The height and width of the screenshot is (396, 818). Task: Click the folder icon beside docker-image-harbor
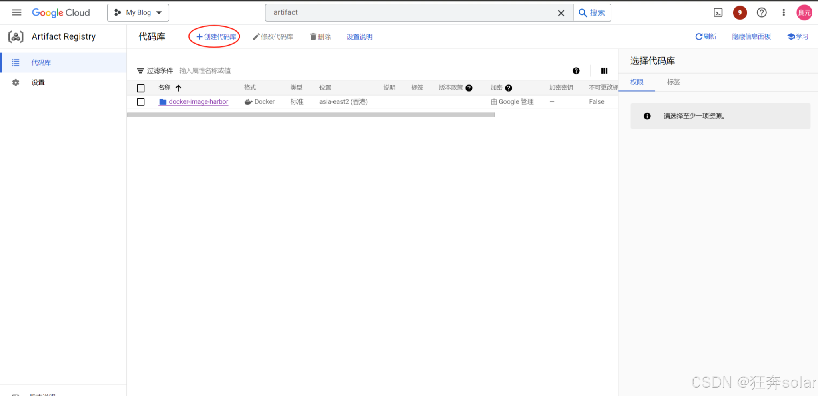tap(163, 102)
